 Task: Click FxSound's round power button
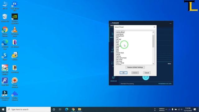146,77
